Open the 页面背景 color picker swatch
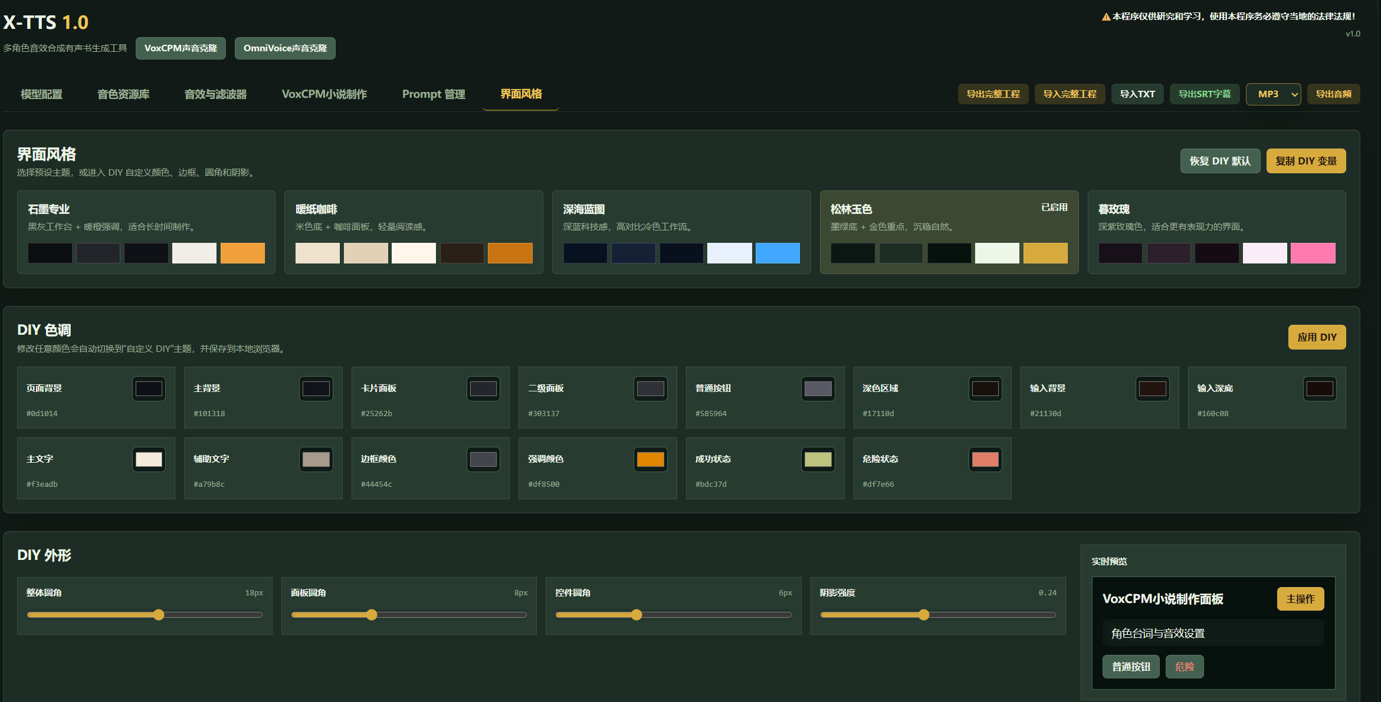 point(149,389)
